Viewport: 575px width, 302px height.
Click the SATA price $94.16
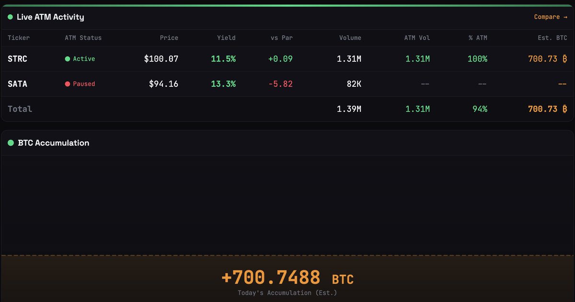pyautogui.click(x=163, y=84)
